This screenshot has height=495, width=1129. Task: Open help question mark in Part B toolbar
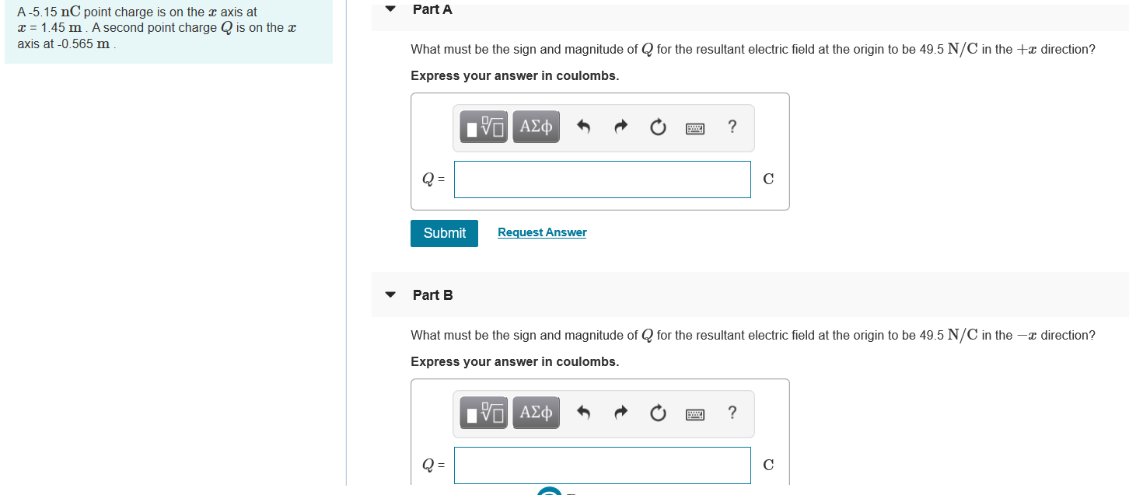732,413
